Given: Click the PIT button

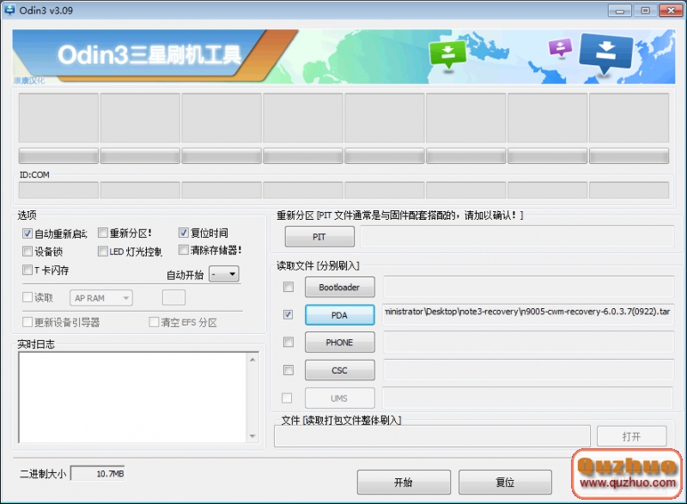Looking at the screenshot, I should (319, 237).
